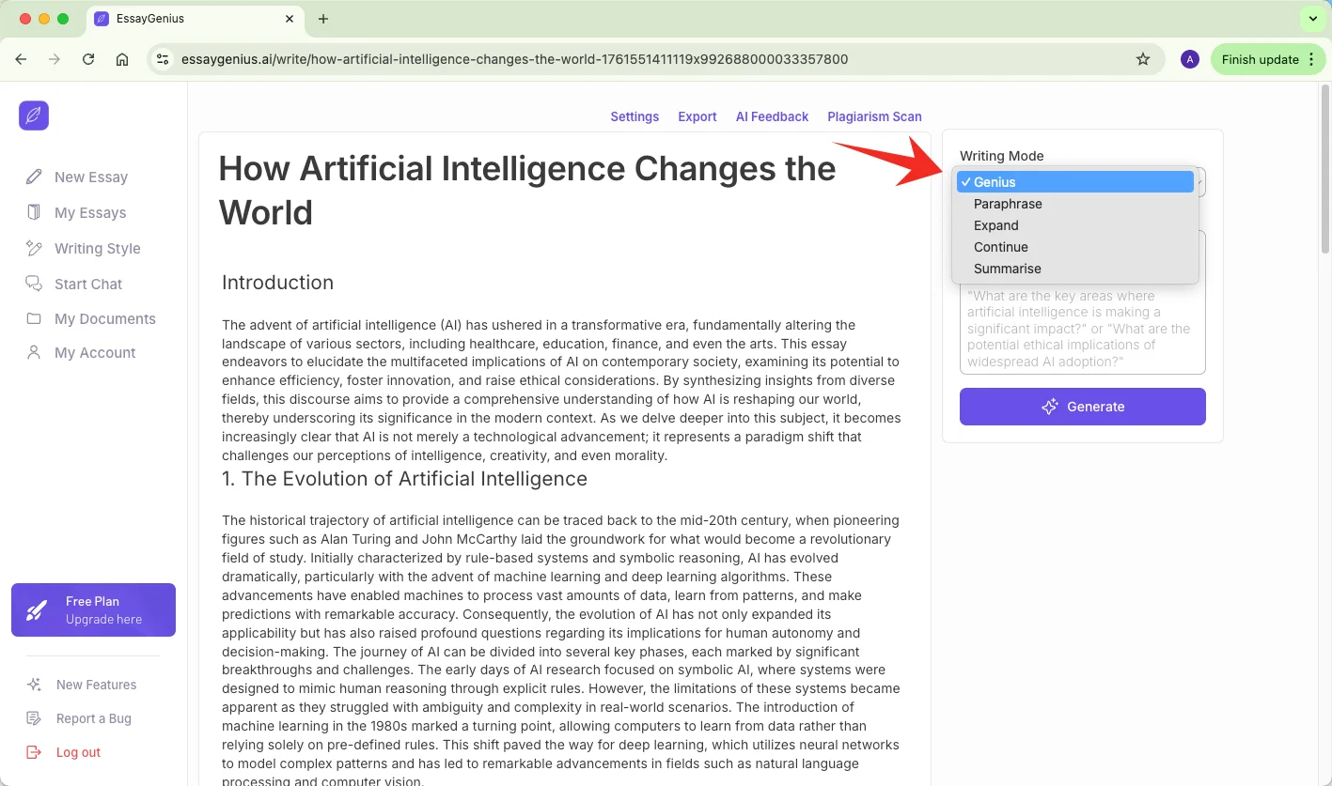
Task: Select Paraphrase writing mode option
Action: (1008, 204)
